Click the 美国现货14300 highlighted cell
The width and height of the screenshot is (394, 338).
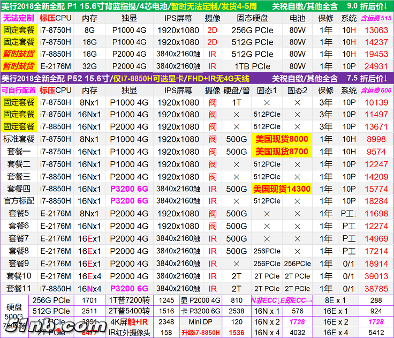(x=282, y=189)
